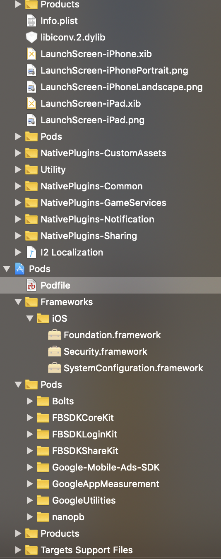Click the NativePlugins-Sharing folder icon
221x559 pixels.
click(x=31, y=236)
